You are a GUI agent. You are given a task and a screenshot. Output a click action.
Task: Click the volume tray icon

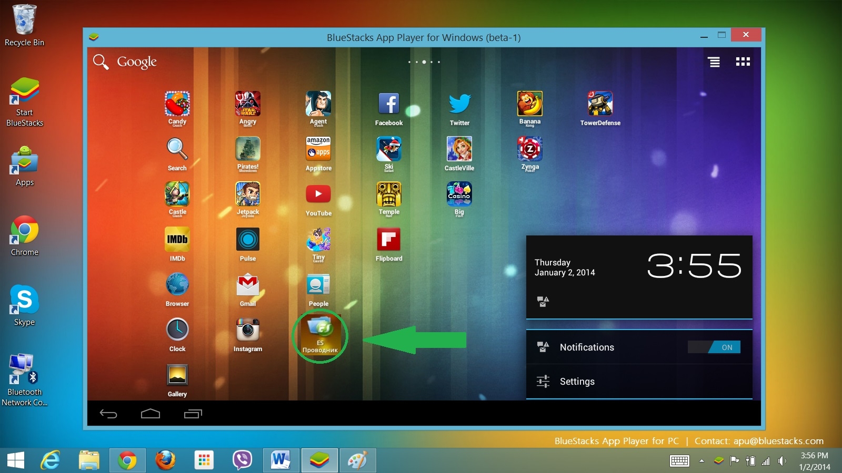pyautogui.click(x=782, y=461)
